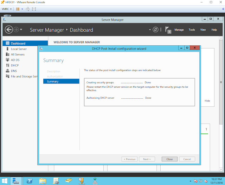Screen dimensions: 225x185
Task: Click the refresh icon in Server Manager header
Action: [x=155, y=29]
